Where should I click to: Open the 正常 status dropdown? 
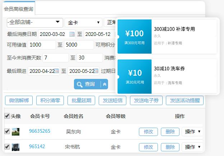(x=110, y=22)
